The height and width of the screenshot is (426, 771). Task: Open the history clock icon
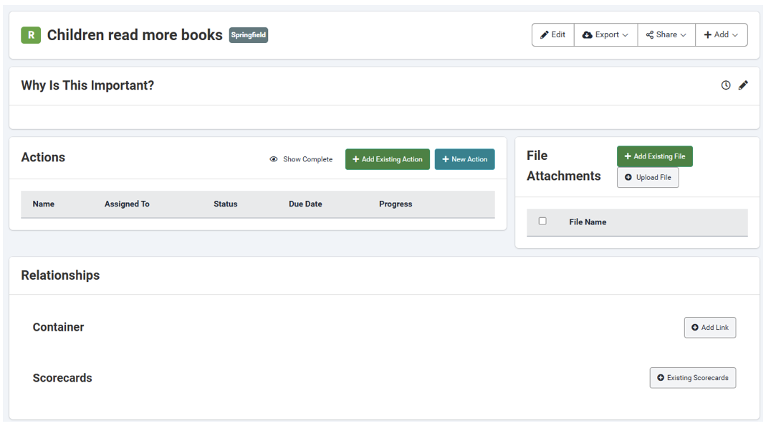[726, 85]
